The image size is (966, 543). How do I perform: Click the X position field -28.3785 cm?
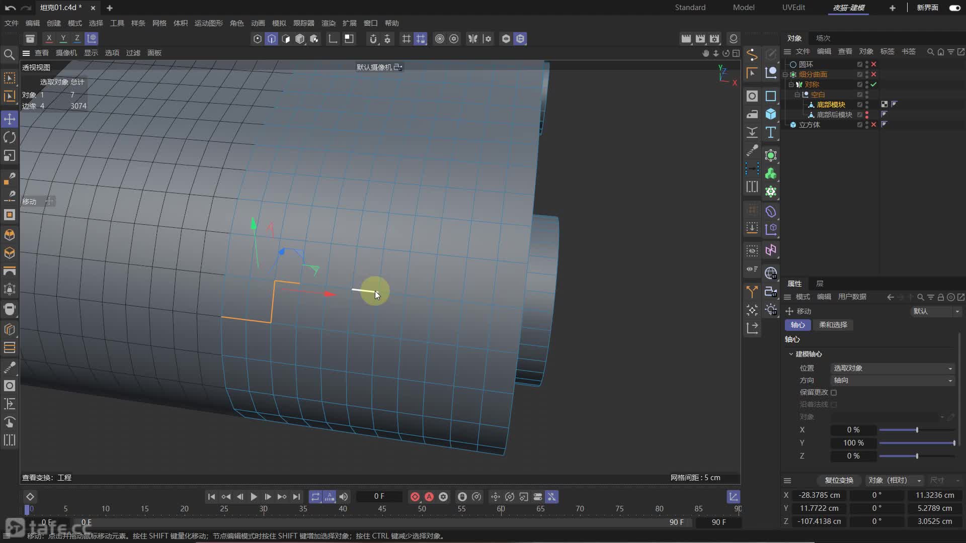[819, 495]
